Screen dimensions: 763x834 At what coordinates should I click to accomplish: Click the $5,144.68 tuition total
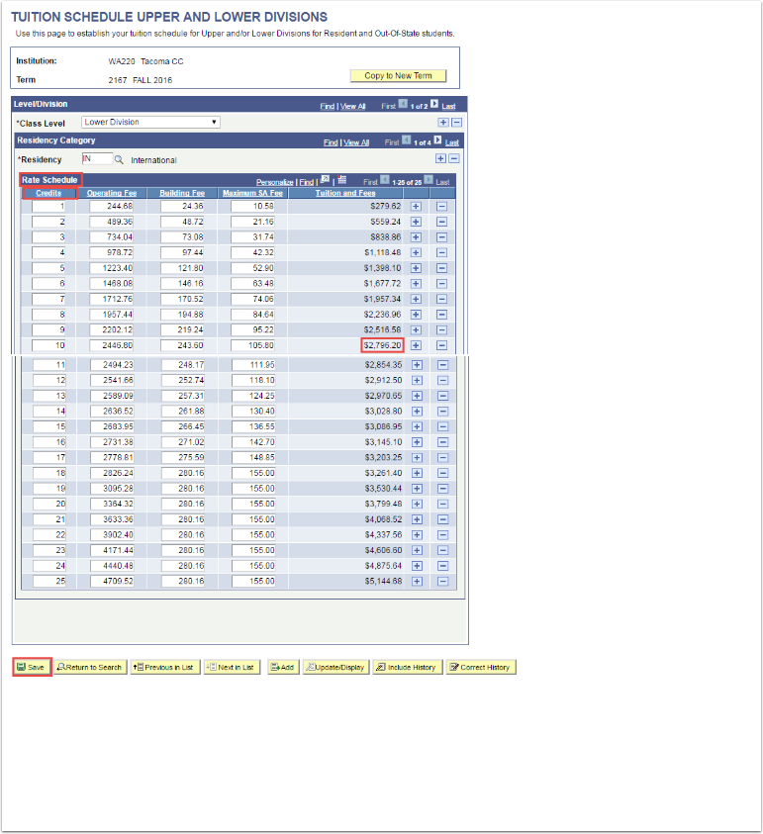pyautogui.click(x=384, y=582)
